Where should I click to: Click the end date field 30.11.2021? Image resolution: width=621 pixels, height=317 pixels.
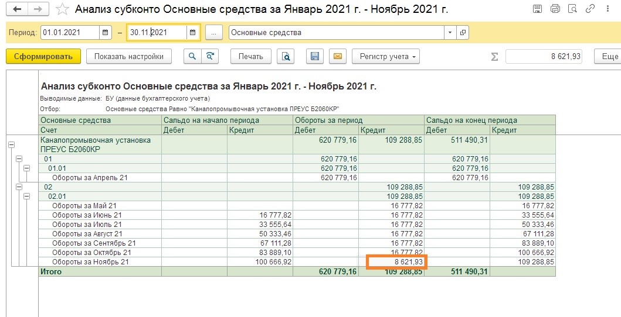157,32
